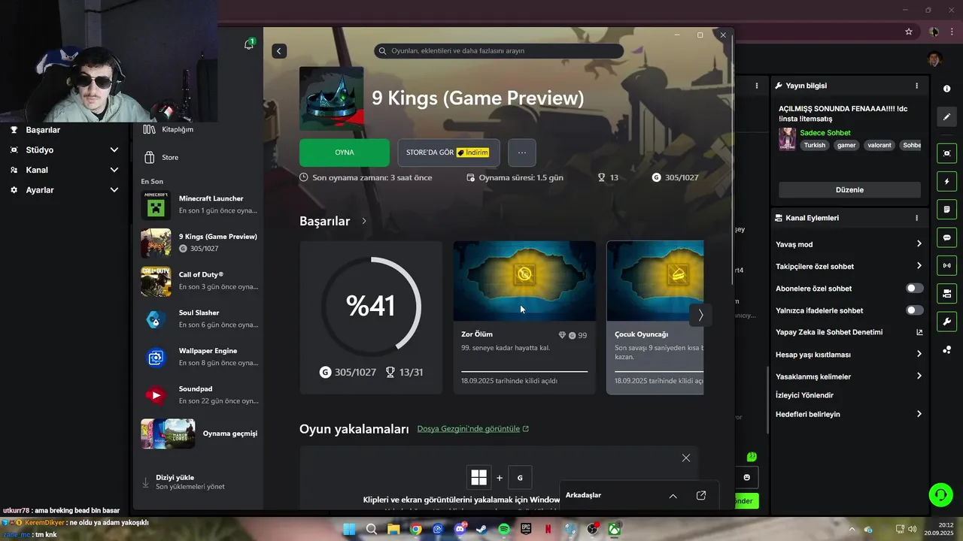Expand Hesap yaşı kısıtlaması option

(849, 355)
